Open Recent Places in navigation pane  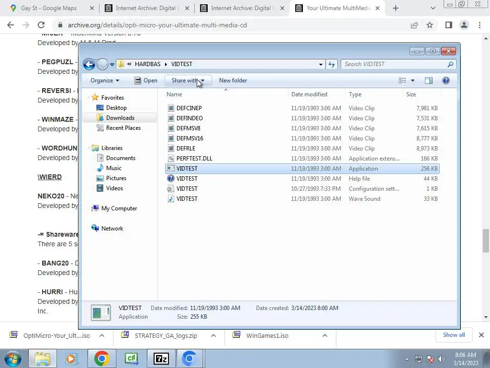coord(123,127)
